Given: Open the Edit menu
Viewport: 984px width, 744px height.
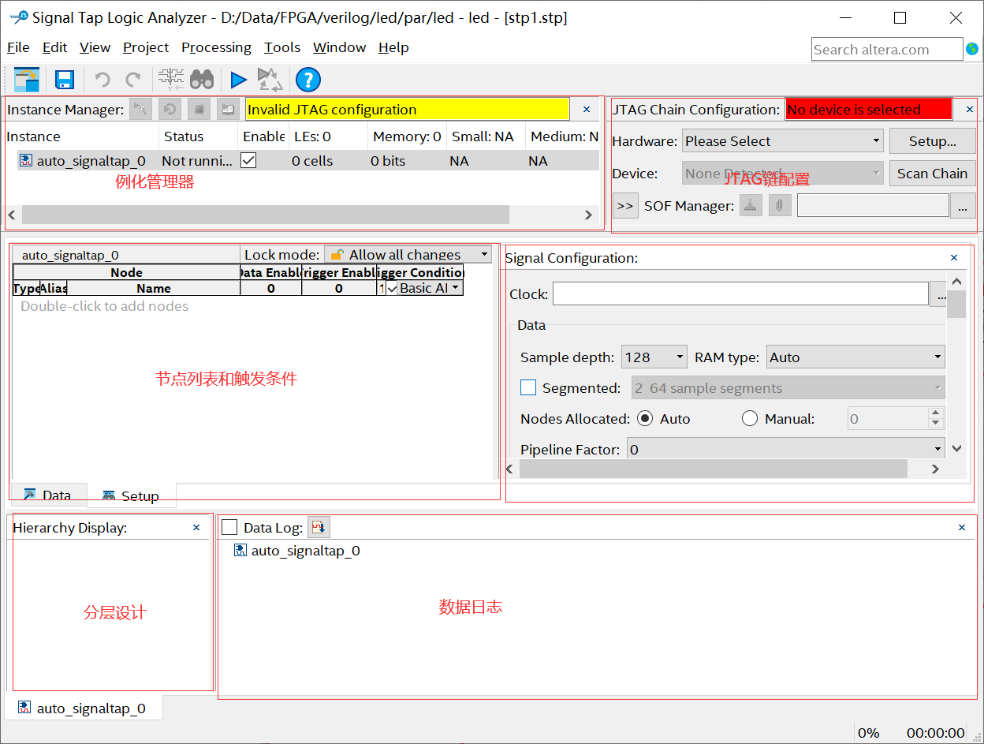Looking at the screenshot, I should [x=54, y=47].
